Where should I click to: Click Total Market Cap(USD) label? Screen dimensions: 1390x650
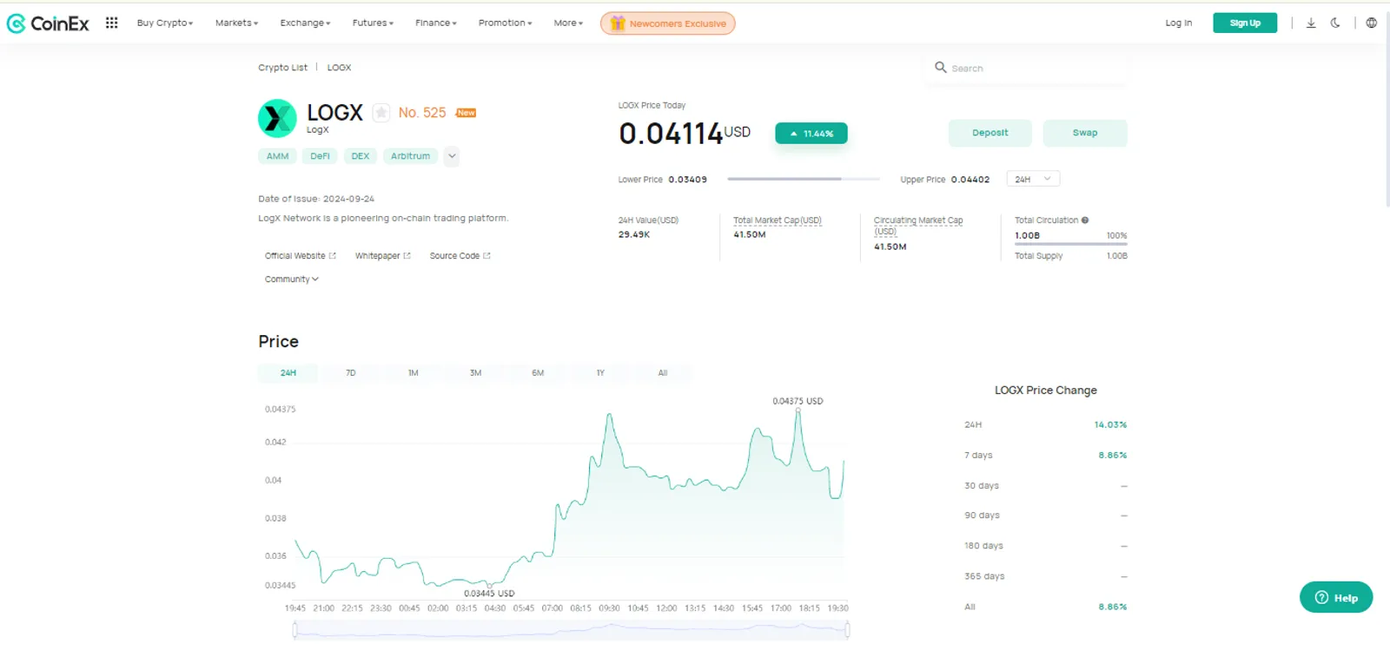click(777, 220)
